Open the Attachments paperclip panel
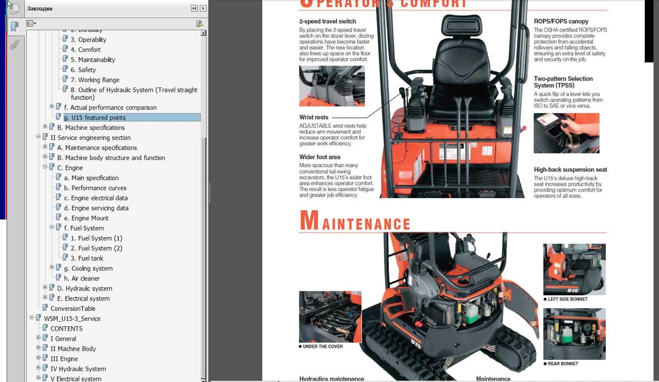 [14, 45]
